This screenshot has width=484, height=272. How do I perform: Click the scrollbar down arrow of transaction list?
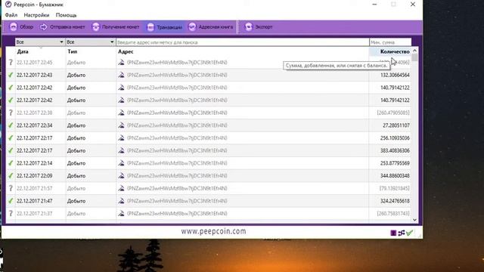[x=415, y=220]
